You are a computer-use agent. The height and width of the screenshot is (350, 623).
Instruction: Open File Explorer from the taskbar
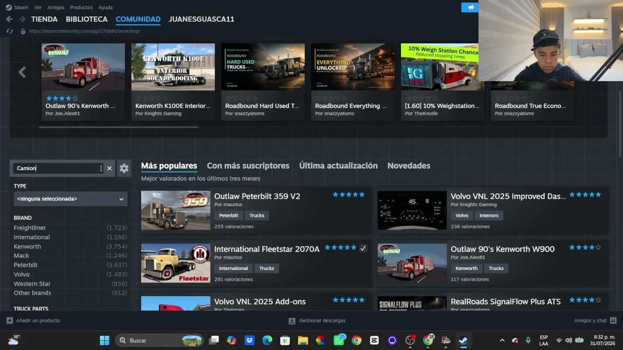point(303,340)
